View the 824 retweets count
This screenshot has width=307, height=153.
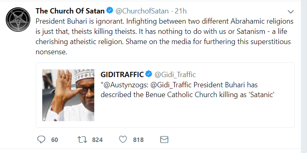[97, 140]
